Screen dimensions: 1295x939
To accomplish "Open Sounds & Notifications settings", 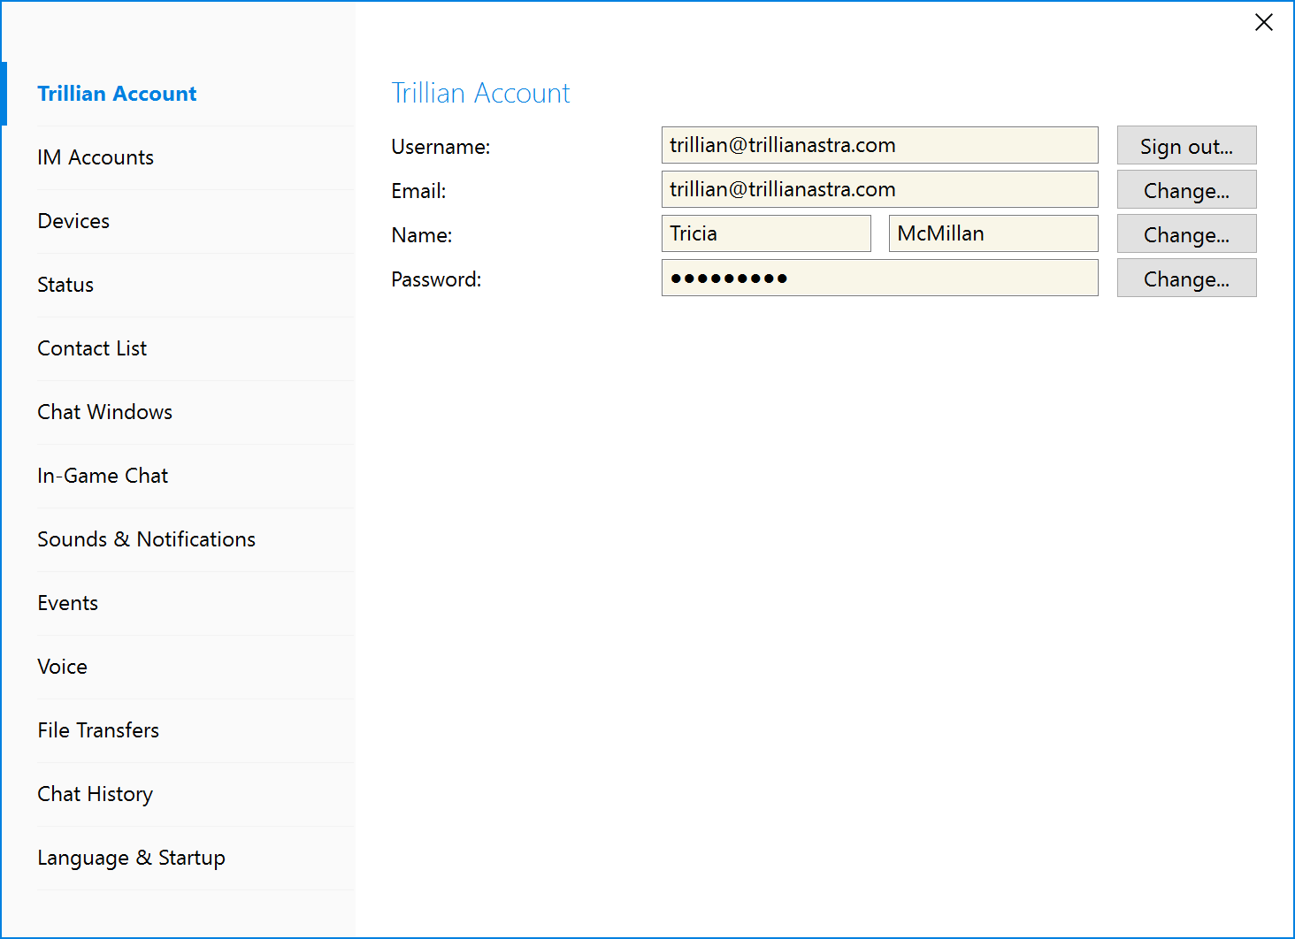I will [x=178, y=539].
